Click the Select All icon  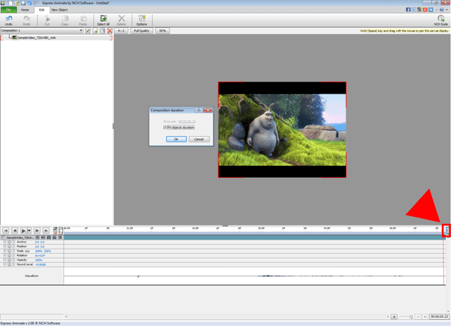[x=103, y=18]
